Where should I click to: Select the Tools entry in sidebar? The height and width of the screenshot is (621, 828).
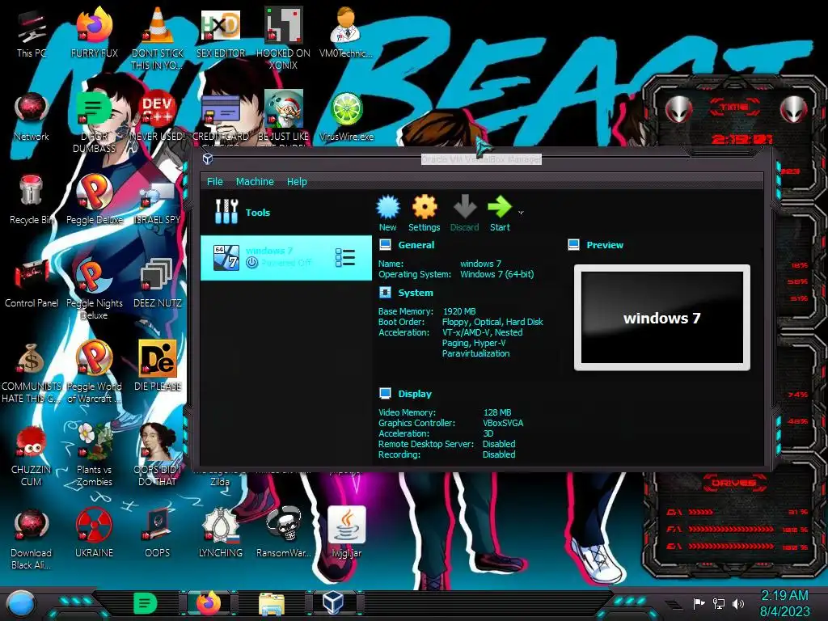coord(285,213)
